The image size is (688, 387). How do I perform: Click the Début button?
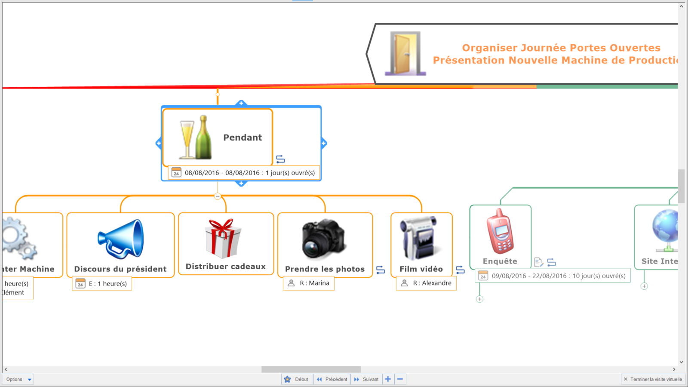point(297,379)
